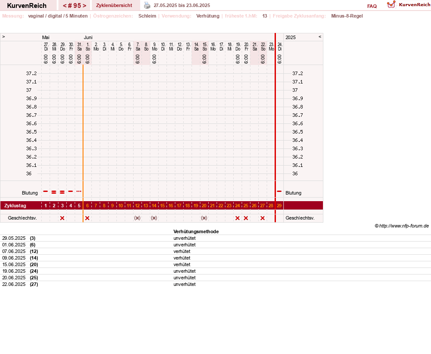The image size is (431, 354).
Task: Click the table row 19.06.2025 (24)
Action: point(215,271)
